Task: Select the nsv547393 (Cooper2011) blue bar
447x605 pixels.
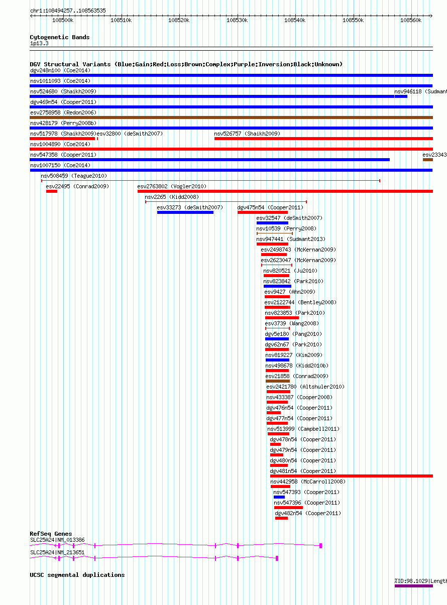Action: click(279, 497)
